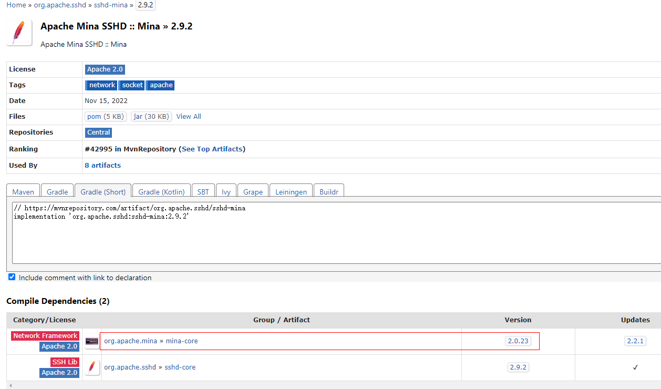
Task: Download the jar (30 KB) file
Action: 151,116
